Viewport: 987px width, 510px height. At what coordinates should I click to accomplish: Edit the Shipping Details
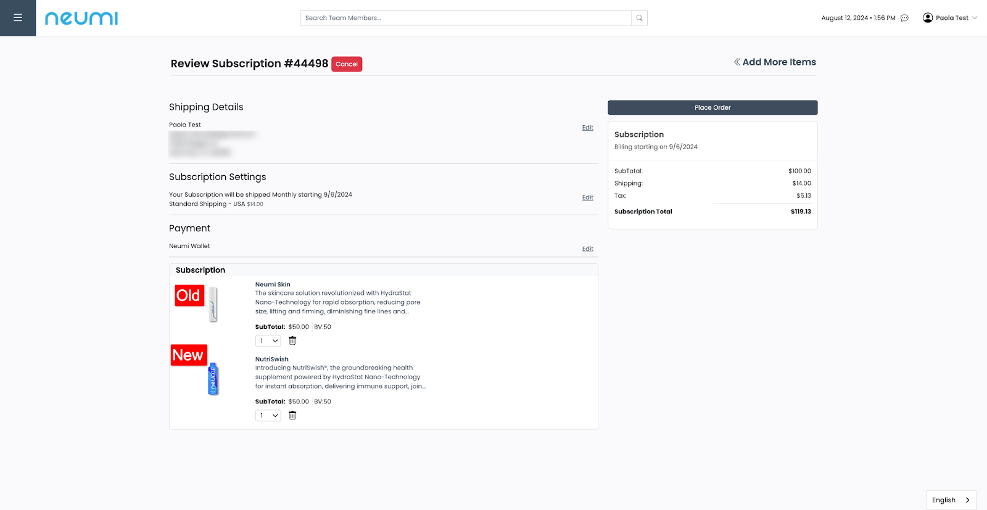[587, 128]
